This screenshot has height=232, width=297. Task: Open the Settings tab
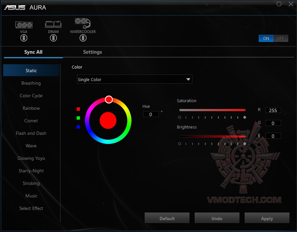tap(92, 52)
